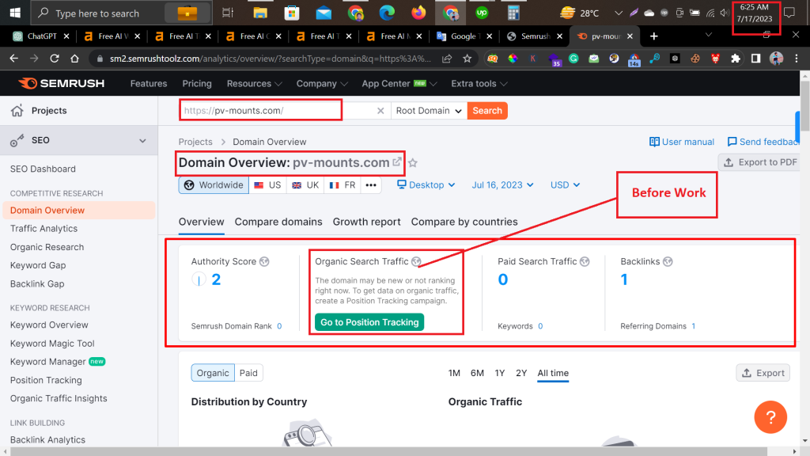This screenshot has height=456, width=810.
Task: Open pv-mounts.com external link icon
Action: tap(397, 161)
